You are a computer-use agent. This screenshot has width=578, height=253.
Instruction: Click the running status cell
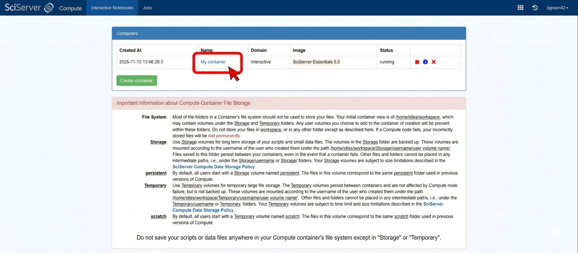[387, 62]
